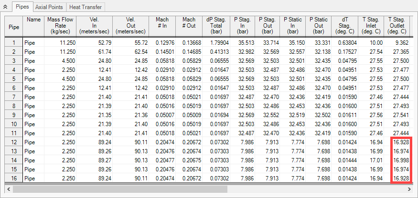Open the Heat Transfer tab
The image size is (418, 198).
click(x=86, y=8)
